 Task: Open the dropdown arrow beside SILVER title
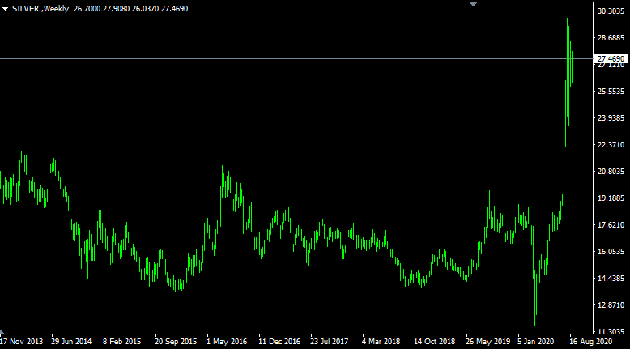(x=5, y=9)
